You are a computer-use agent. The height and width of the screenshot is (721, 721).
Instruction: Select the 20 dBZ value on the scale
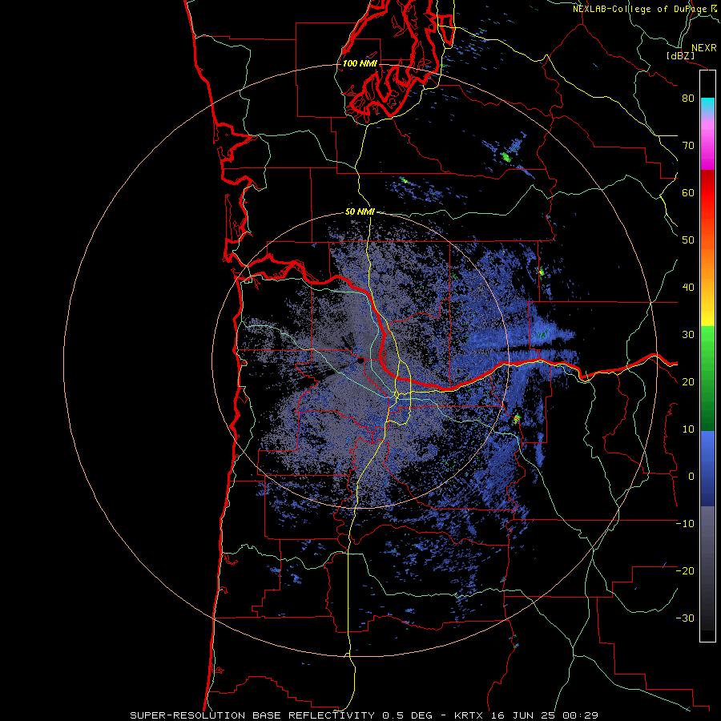688,381
